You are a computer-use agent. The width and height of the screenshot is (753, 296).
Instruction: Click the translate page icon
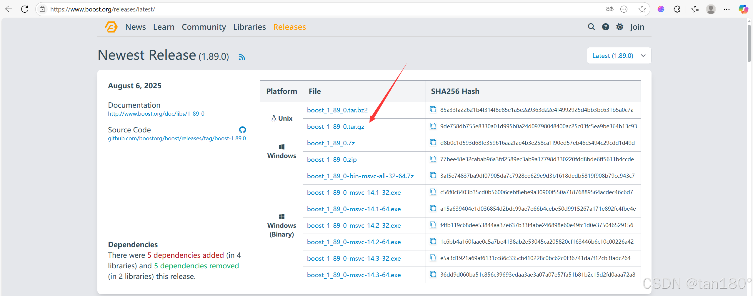[x=610, y=9]
